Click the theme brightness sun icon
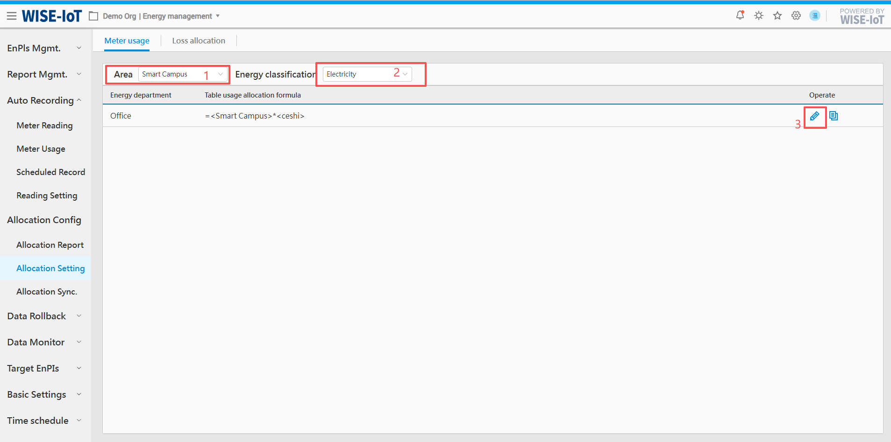891x442 pixels. (758, 16)
